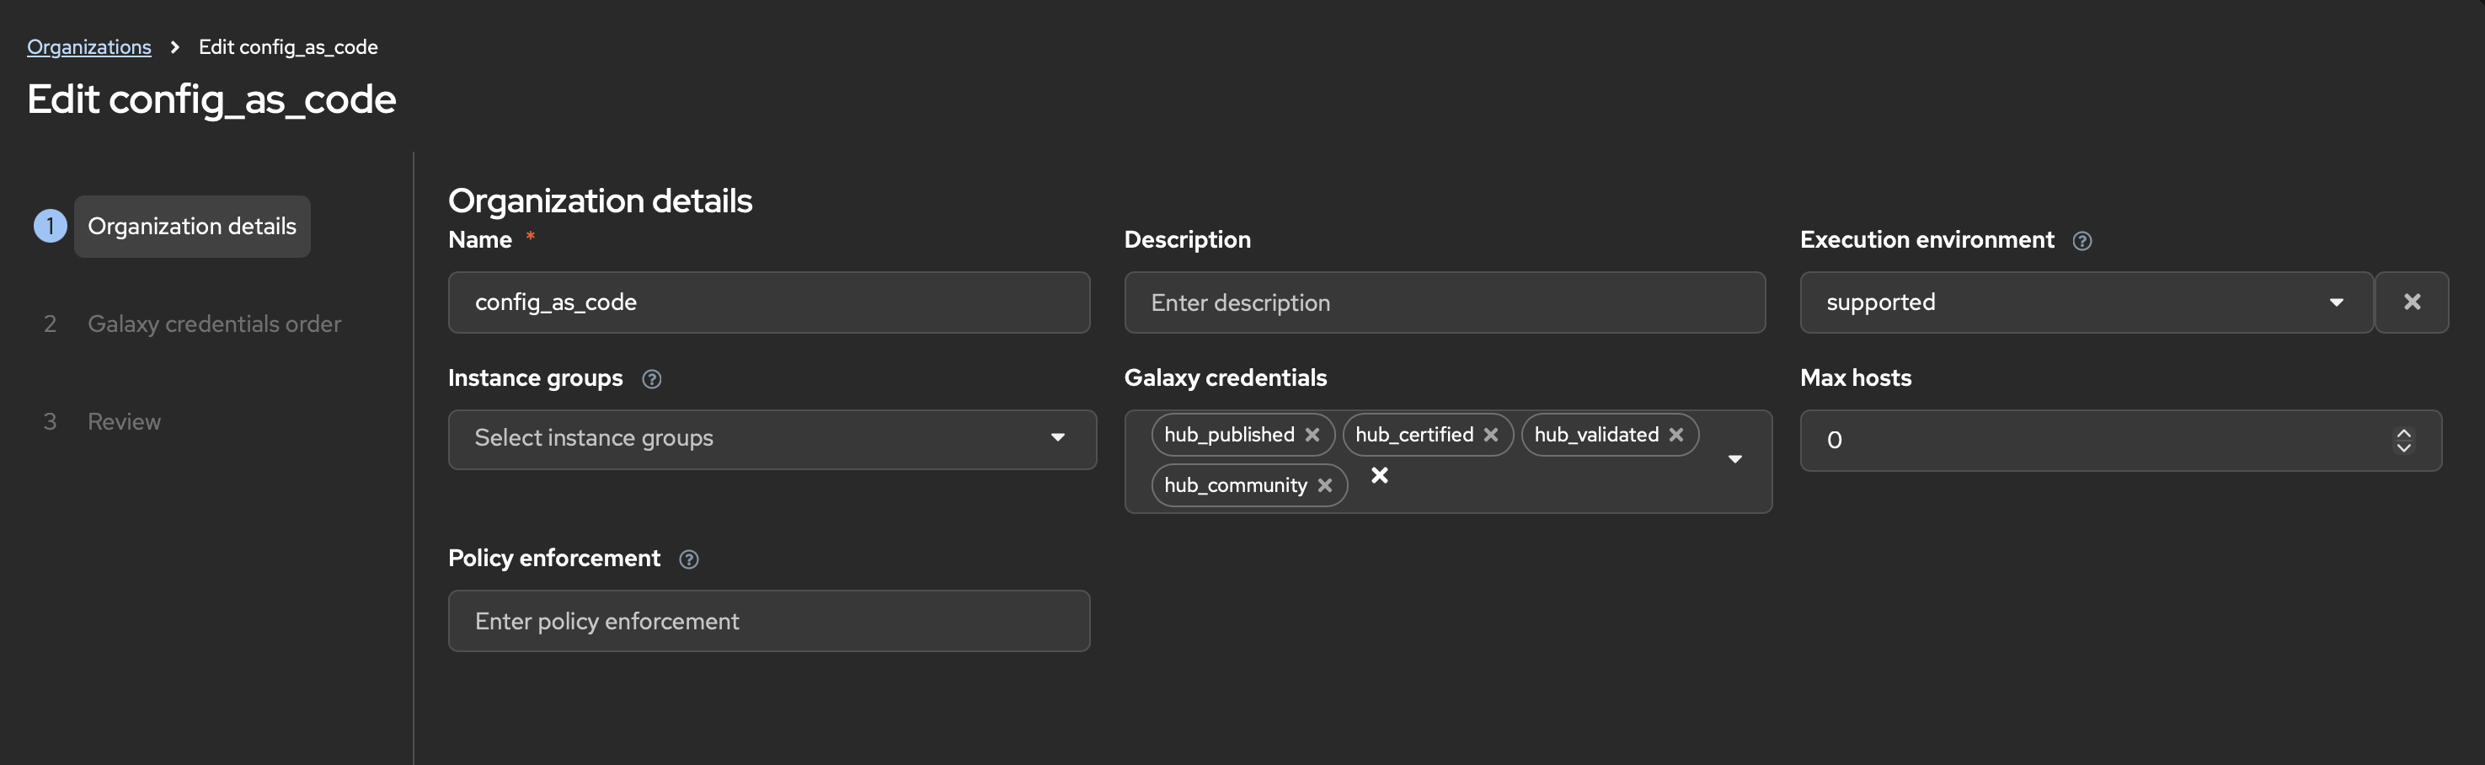Remove the hub_community credential chip
The image size is (2485, 765).
click(x=1324, y=485)
